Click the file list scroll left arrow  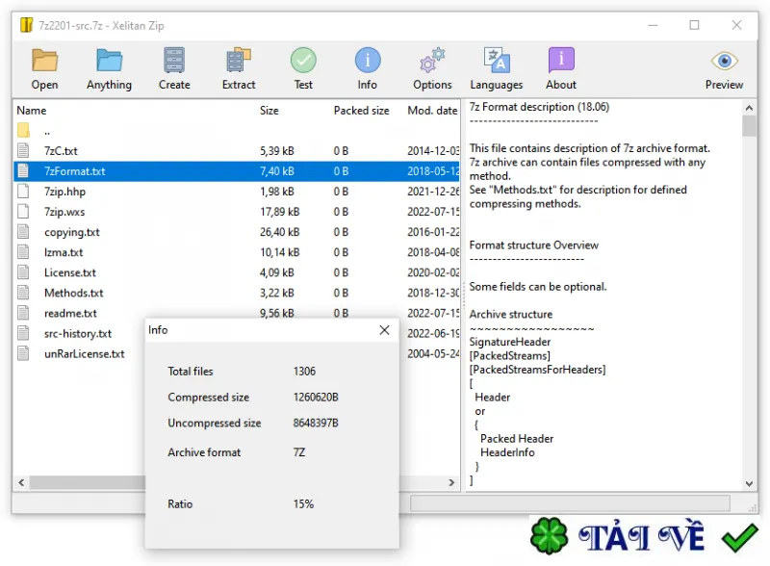[x=21, y=483]
